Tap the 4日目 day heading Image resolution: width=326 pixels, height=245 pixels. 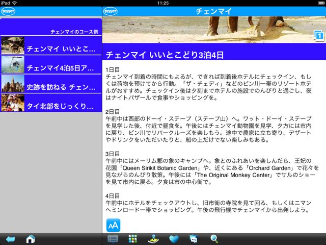(x=113, y=196)
